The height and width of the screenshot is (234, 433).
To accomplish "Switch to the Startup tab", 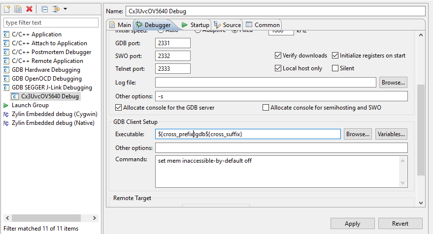I will click(195, 25).
